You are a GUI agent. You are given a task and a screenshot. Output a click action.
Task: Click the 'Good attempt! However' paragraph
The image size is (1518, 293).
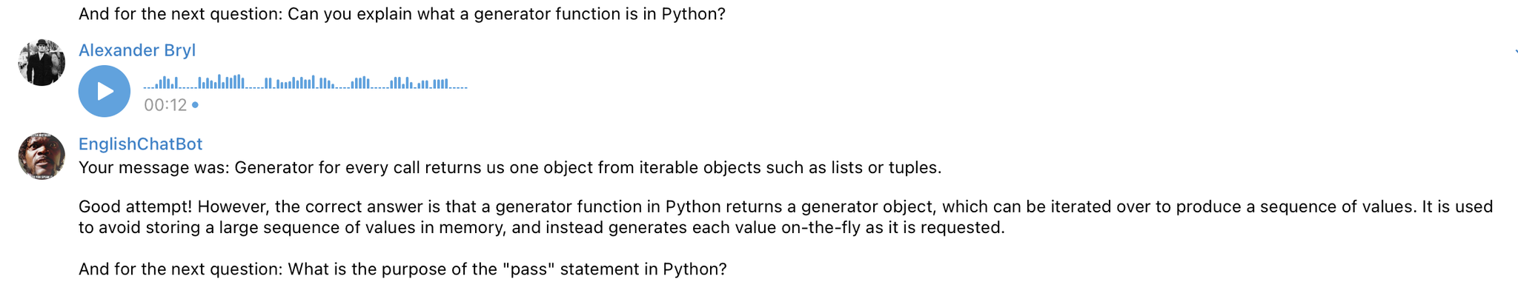click(x=786, y=218)
